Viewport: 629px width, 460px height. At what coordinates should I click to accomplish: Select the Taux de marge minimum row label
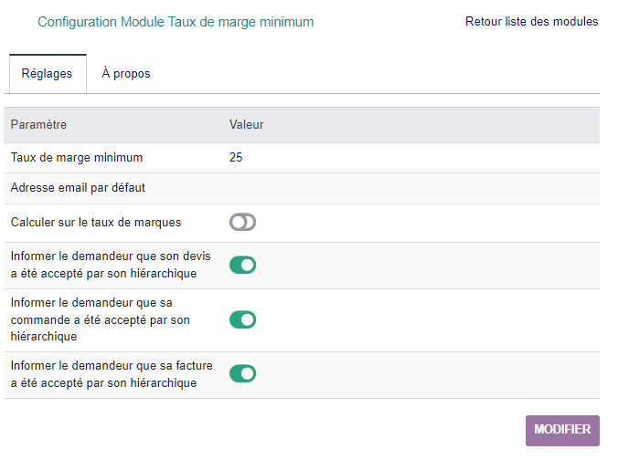[x=76, y=157]
